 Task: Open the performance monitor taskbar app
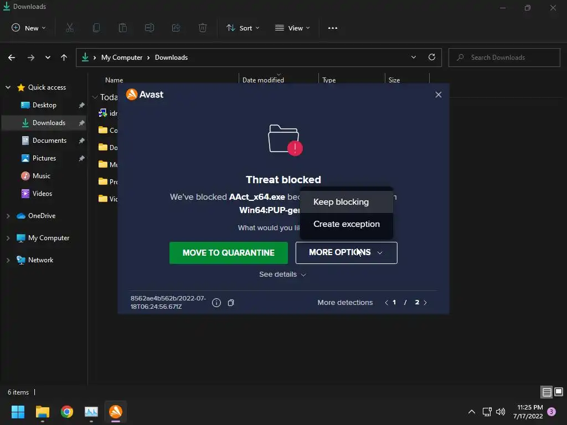(x=91, y=412)
